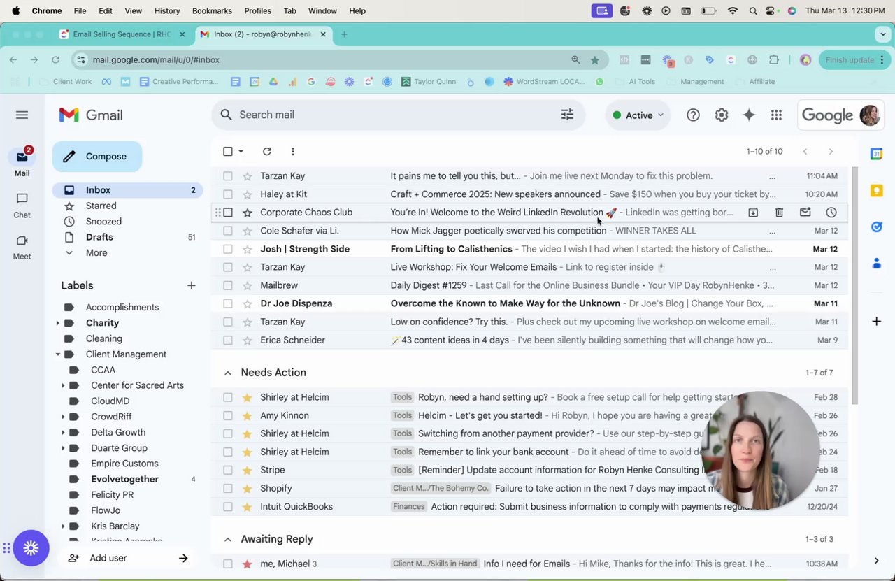Image resolution: width=895 pixels, height=581 pixels.
Task: Open a new browser tab
Action: [x=344, y=34]
